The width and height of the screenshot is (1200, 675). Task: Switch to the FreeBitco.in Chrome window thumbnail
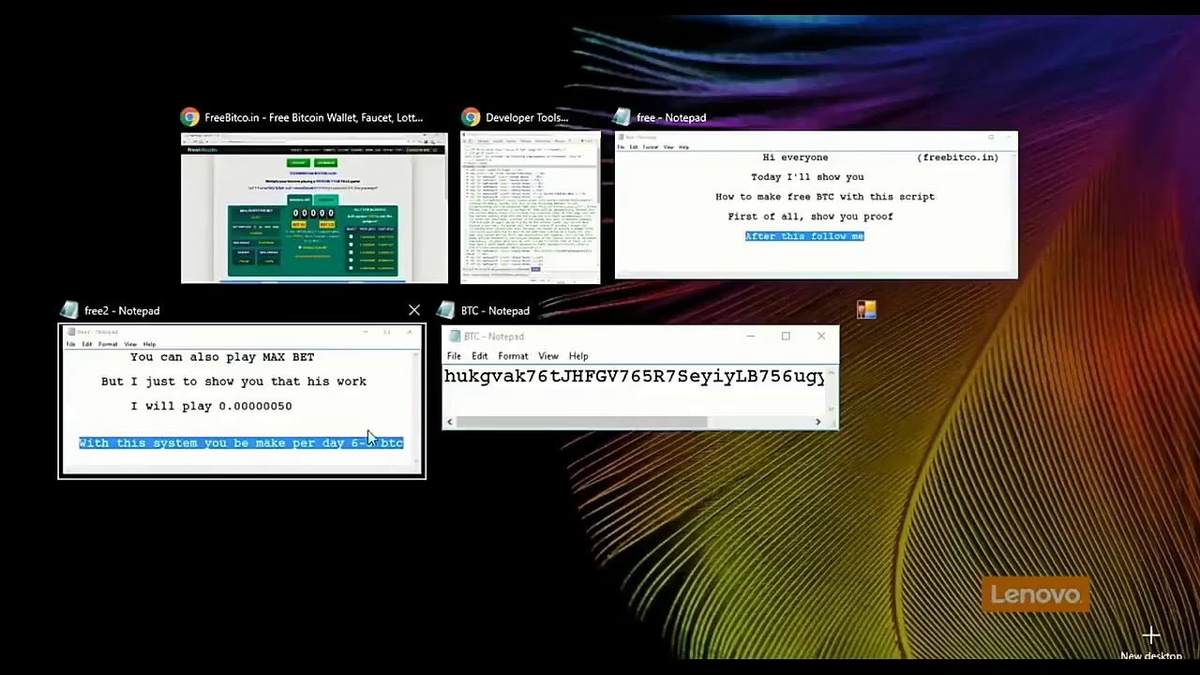[314, 208]
